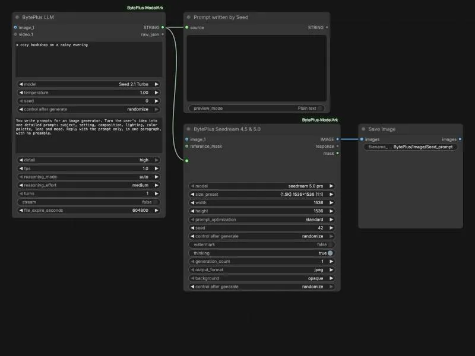Viewport: 475px width, 356px height.
Task: Click the raw_json output port on BytePlus LLM
Action: [x=163, y=34]
